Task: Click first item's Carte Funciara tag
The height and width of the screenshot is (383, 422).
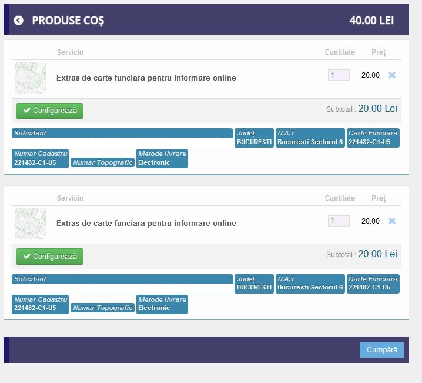Action: tap(373, 138)
